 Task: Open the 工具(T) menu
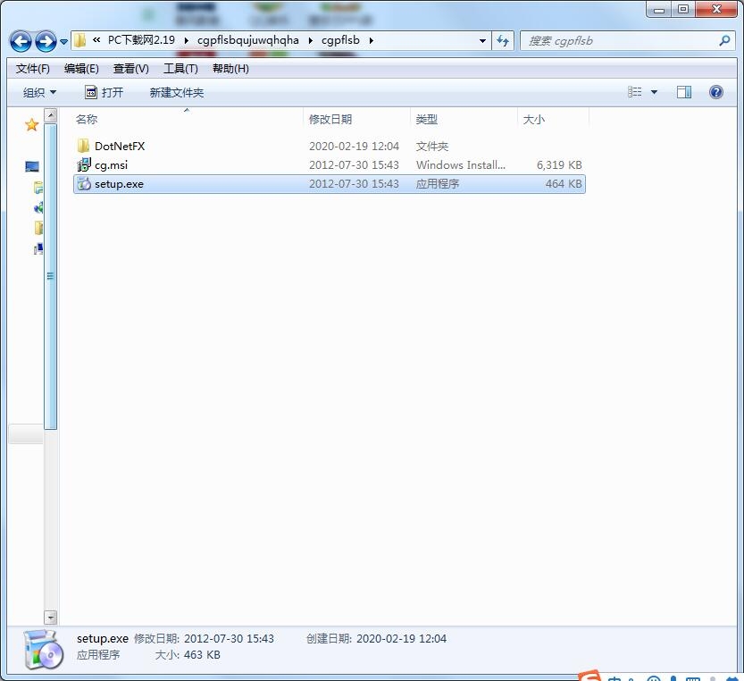pos(180,69)
